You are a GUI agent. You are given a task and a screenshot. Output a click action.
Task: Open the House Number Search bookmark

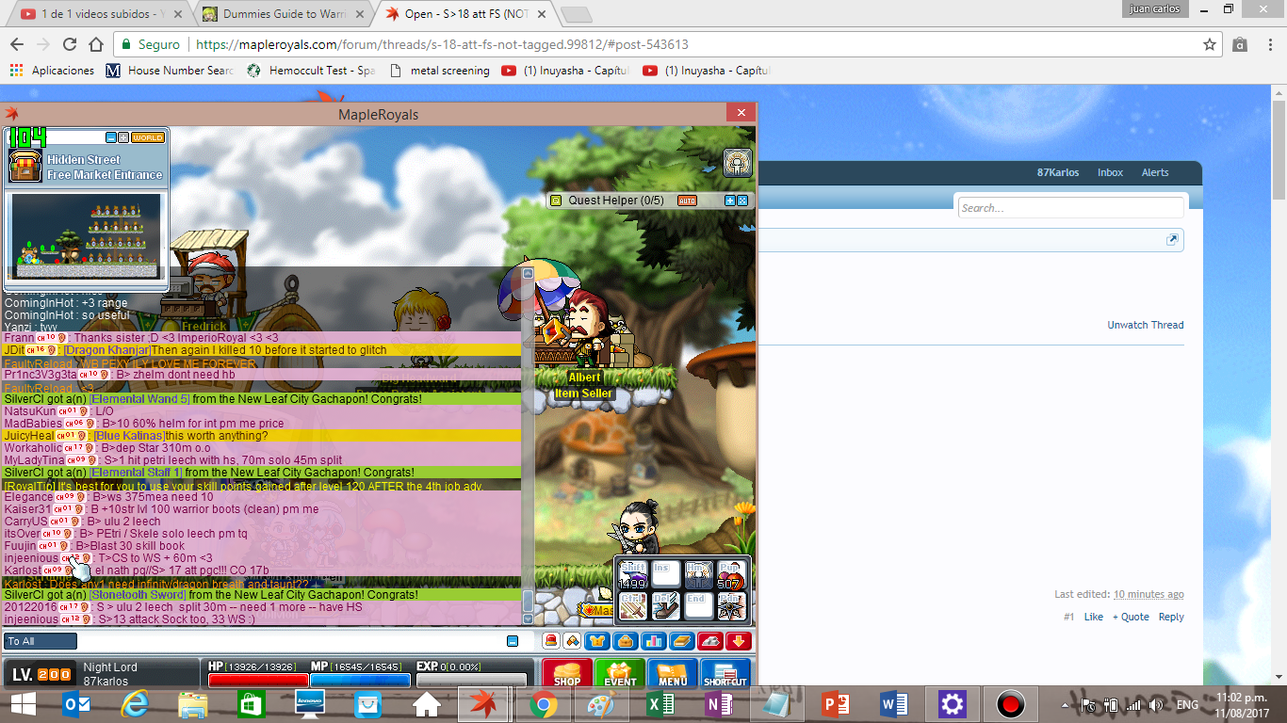point(170,71)
